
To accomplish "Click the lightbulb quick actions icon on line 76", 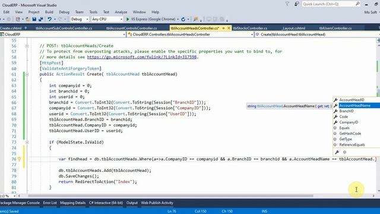I will 20,159.
